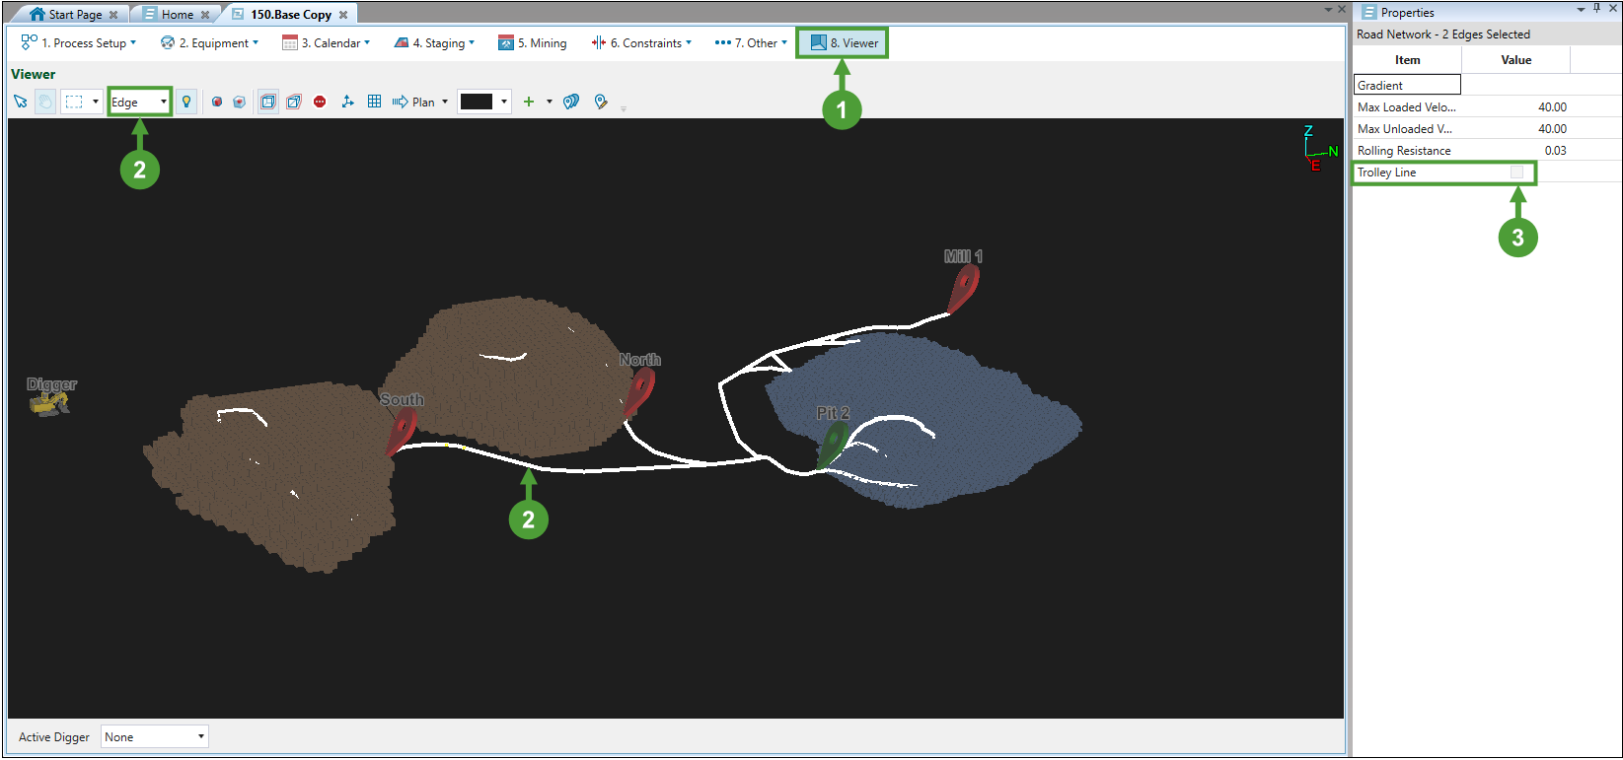Click the Gradient property field
Image resolution: width=1623 pixels, height=760 pixels.
click(1407, 86)
